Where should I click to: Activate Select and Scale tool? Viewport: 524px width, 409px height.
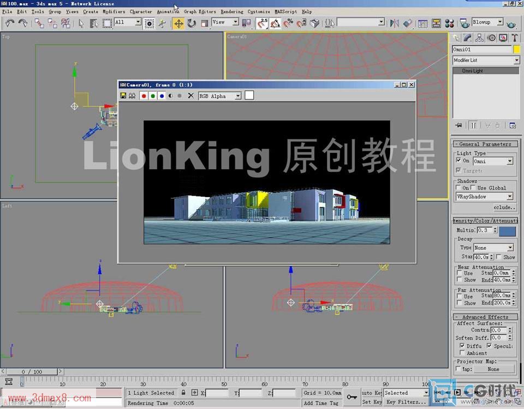[x=205, y=23]
